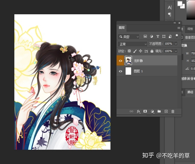Click the W width value field
Screen dimensions: 195x164
(193, 53)
